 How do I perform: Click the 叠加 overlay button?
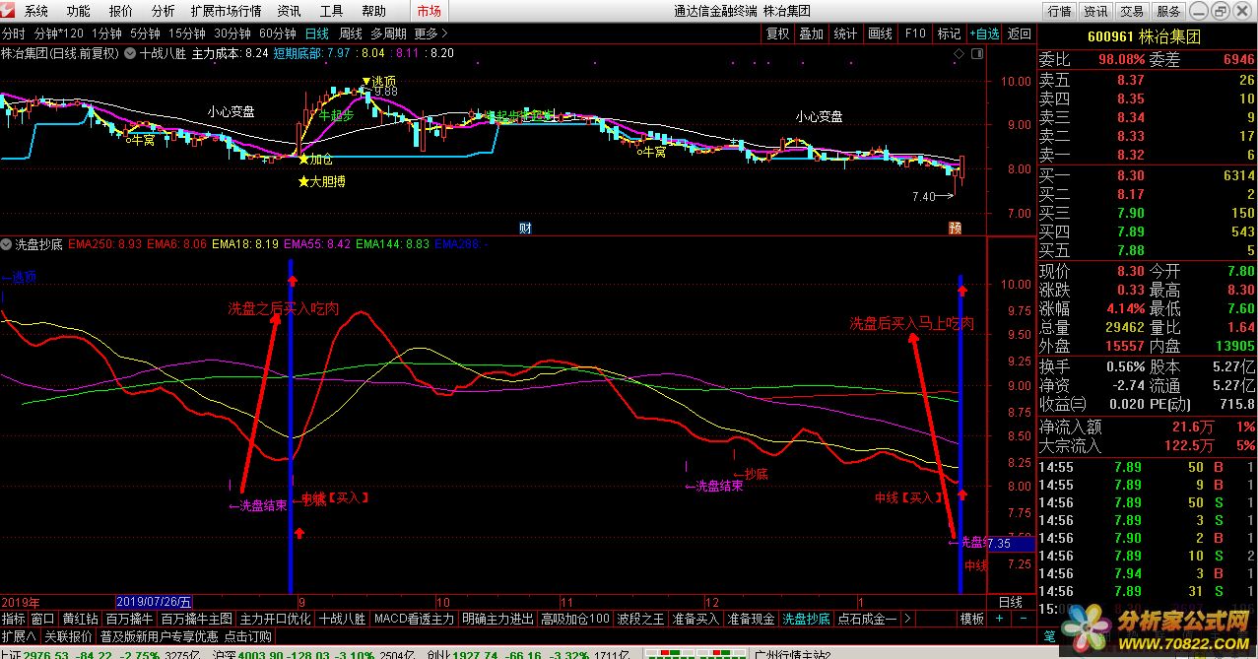pos(812,33)
